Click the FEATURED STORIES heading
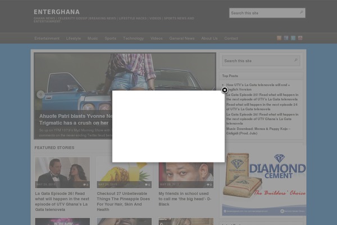Screen dimensions: 337x225 point(54,148)
